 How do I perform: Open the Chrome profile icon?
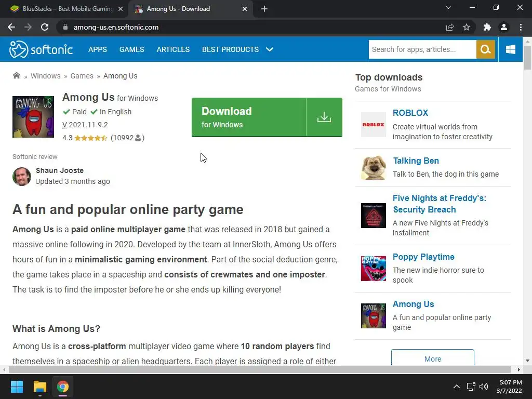click(x=504, y=27)
